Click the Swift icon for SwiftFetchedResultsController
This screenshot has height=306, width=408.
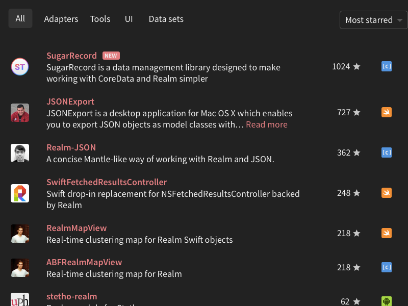click(387, 193)
